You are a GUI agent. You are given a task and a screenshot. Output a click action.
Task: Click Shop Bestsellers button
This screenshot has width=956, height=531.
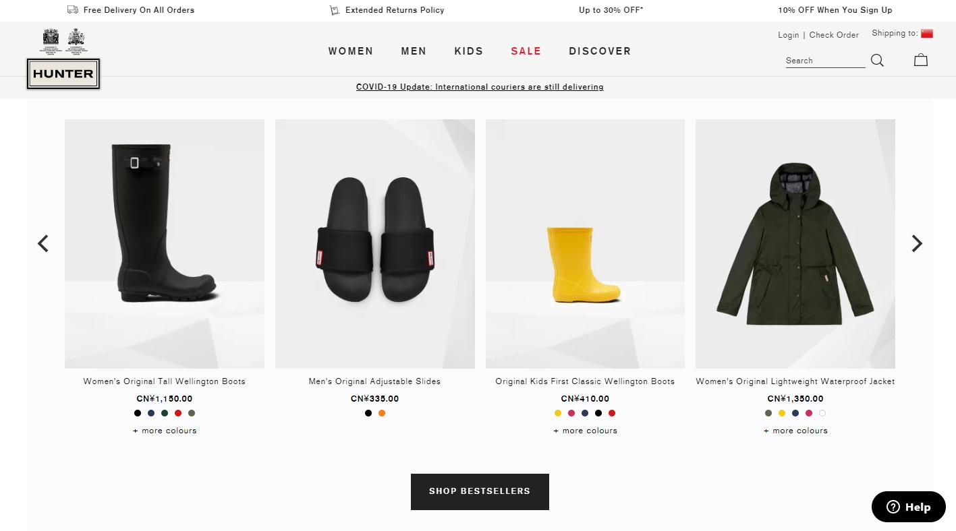480,491
